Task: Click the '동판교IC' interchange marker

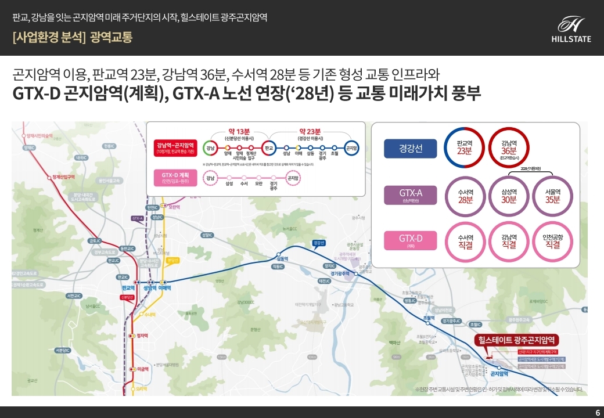Action: point(127,248)
